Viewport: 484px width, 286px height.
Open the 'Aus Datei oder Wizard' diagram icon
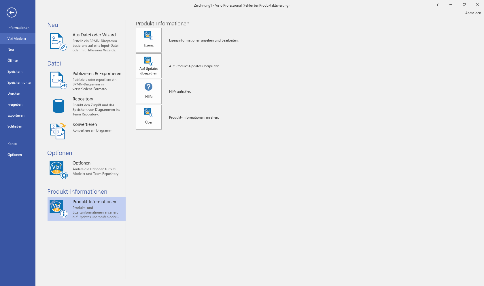coord(58,42)
